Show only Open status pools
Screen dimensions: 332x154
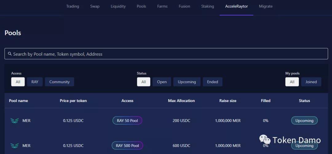pyautogui.click(x=162, y=82)
